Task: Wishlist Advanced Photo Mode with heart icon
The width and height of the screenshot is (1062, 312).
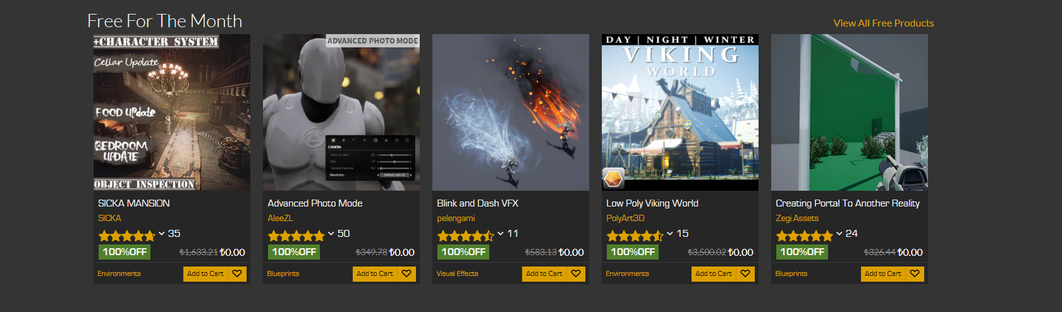Action: 406,273
